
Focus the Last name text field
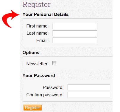click(75, 33)
